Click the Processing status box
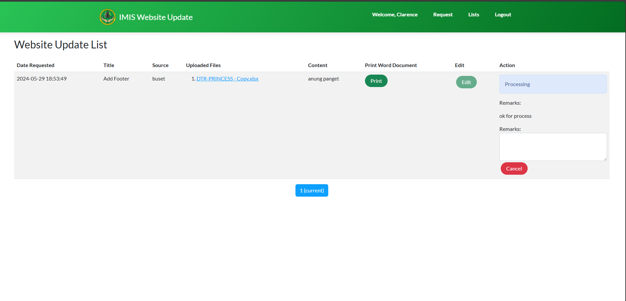Viewport: 626px width, 301px height. (x=553, y=84)
